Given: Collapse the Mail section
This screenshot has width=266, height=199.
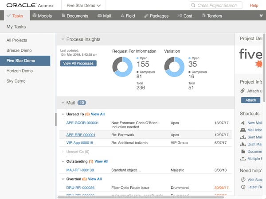Looking at the screenshot, I should tap(63, 103).
